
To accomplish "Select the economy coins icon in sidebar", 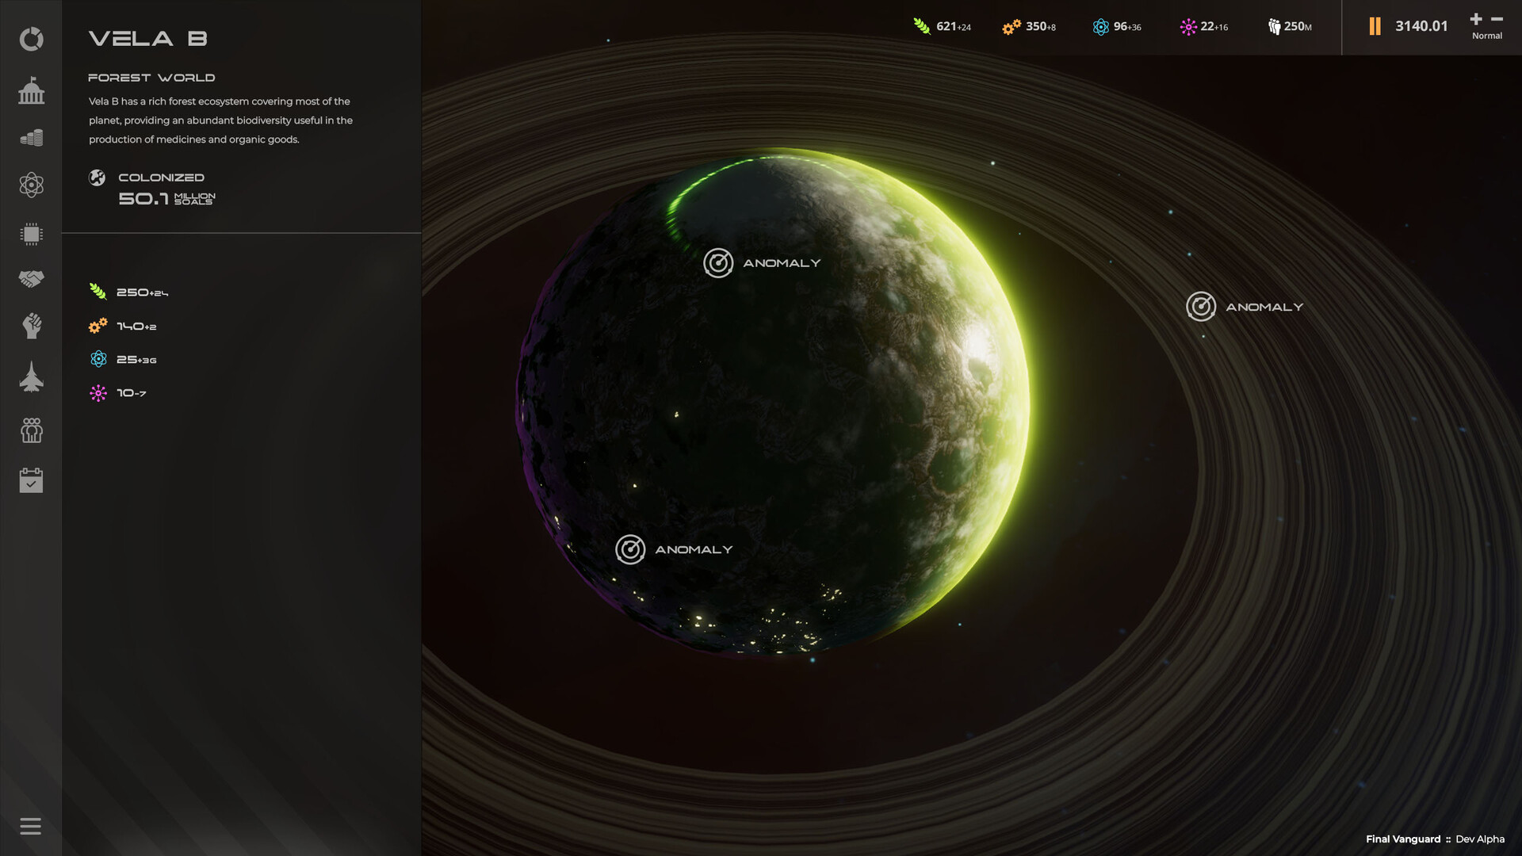I will (x=32, y=137).
